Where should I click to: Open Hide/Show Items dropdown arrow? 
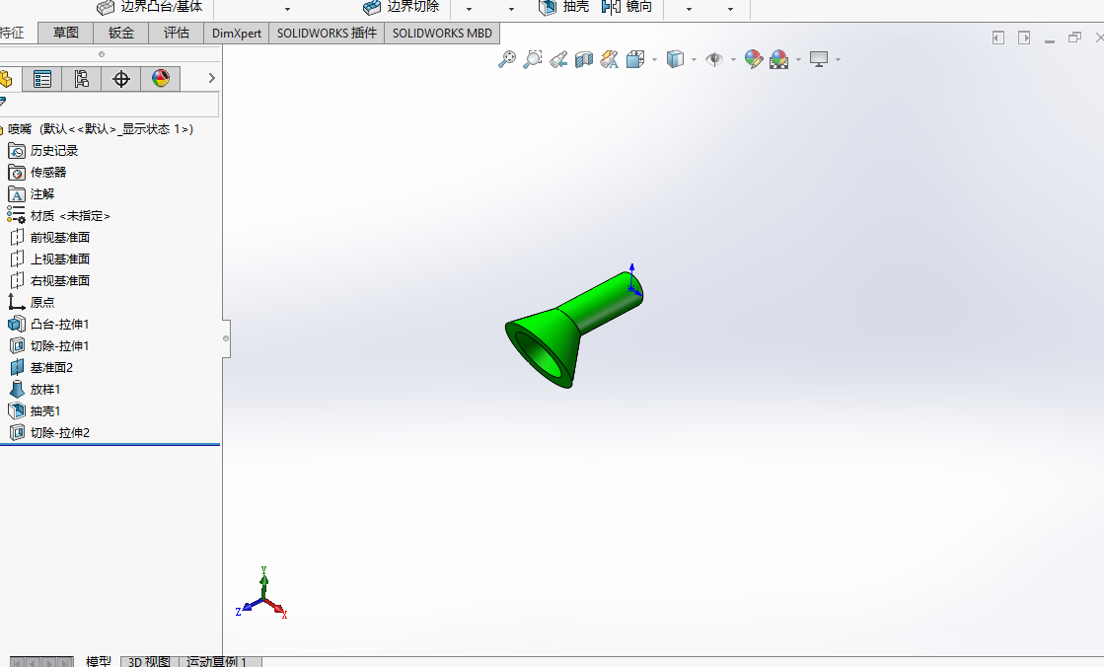[733, 60]
